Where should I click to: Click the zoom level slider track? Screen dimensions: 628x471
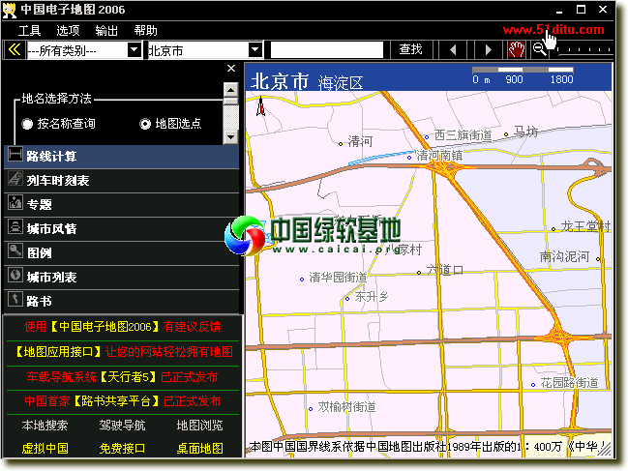pyautogui.click(x=583, y=50)
